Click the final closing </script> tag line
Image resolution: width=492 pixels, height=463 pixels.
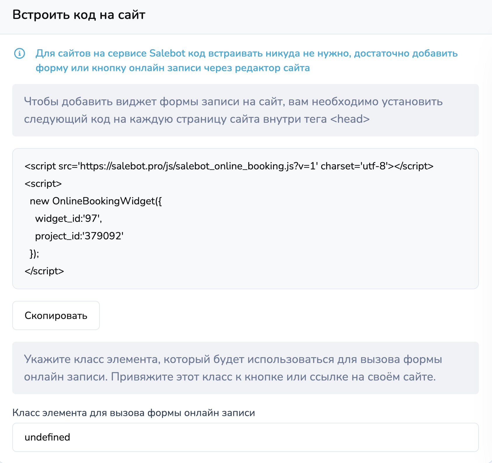click(44, 271)
